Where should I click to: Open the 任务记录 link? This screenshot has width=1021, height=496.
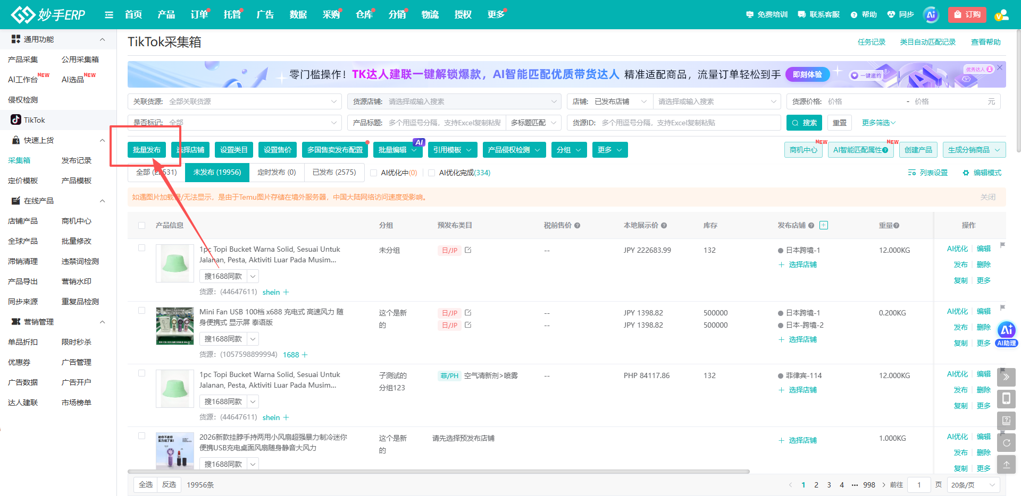pyautogui.click(x=872, y=42)
